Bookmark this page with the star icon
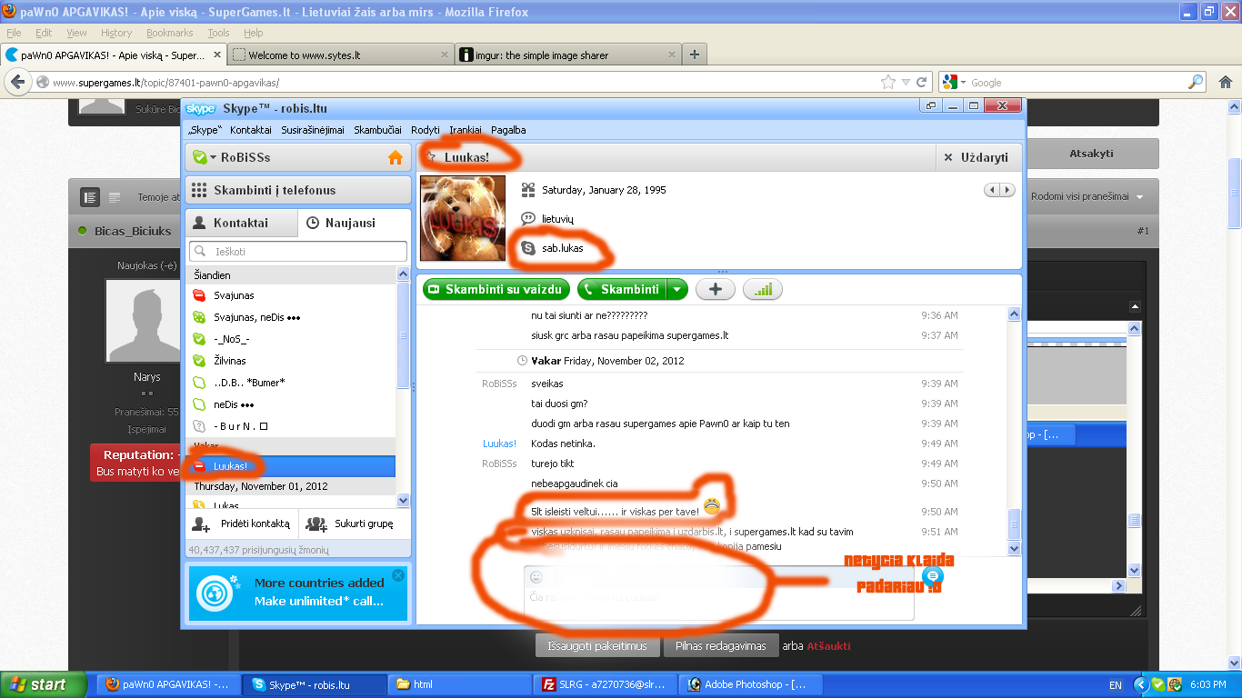The image size is (1242, 698). coord(888,82)
